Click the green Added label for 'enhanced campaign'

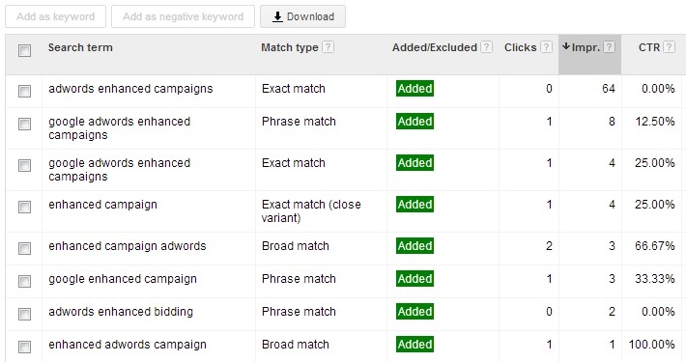coord(414,205)
